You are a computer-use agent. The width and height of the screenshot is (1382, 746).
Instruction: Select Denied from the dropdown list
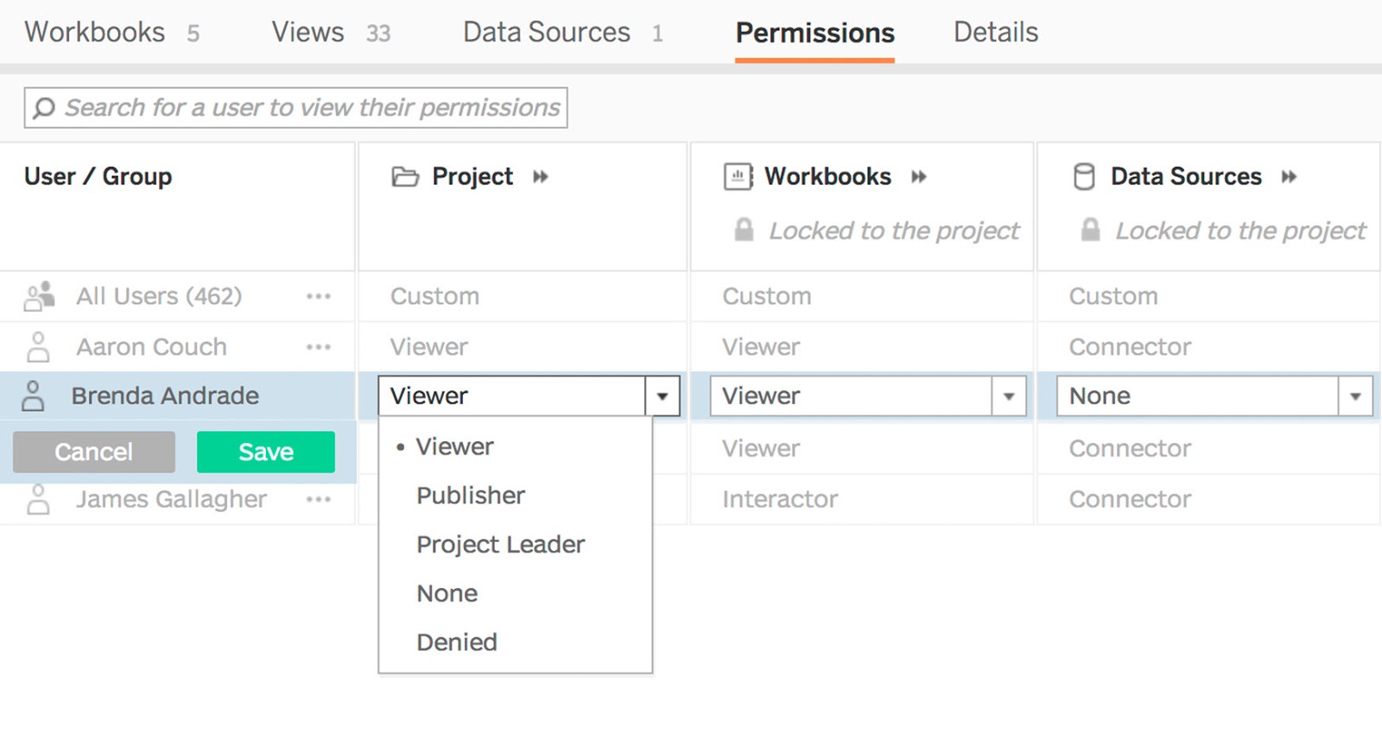457,642
